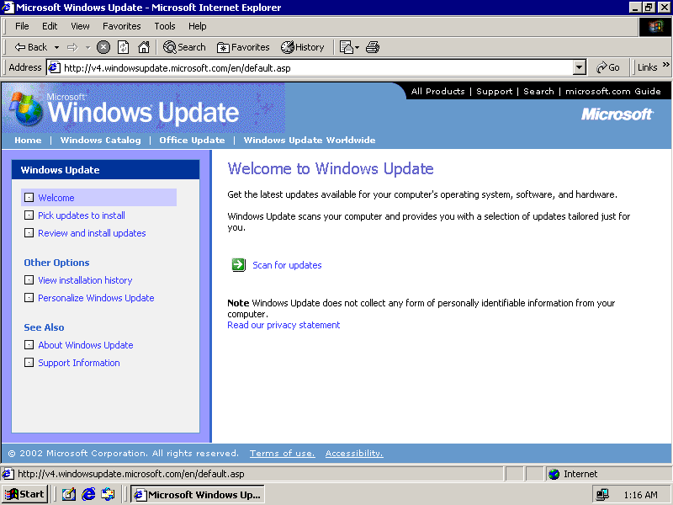Open the Tools menu

164,26
